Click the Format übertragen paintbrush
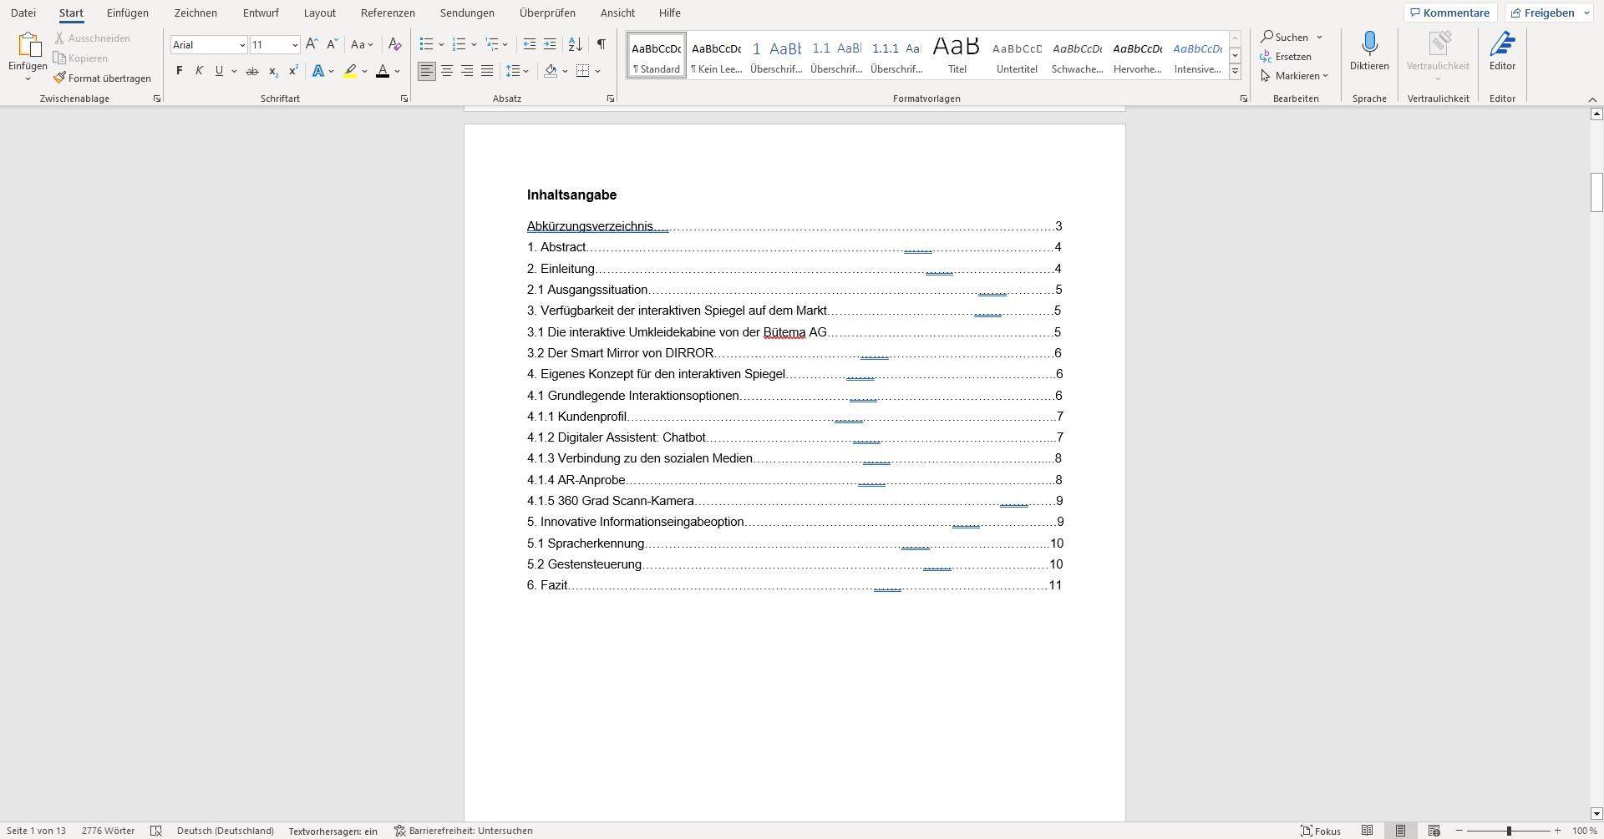The image size is (1604, 839). point(102,78)
